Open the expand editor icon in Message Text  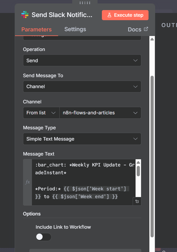137,201
